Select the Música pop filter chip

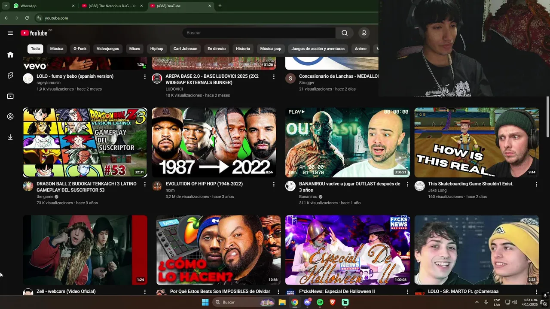click(271, 49)
